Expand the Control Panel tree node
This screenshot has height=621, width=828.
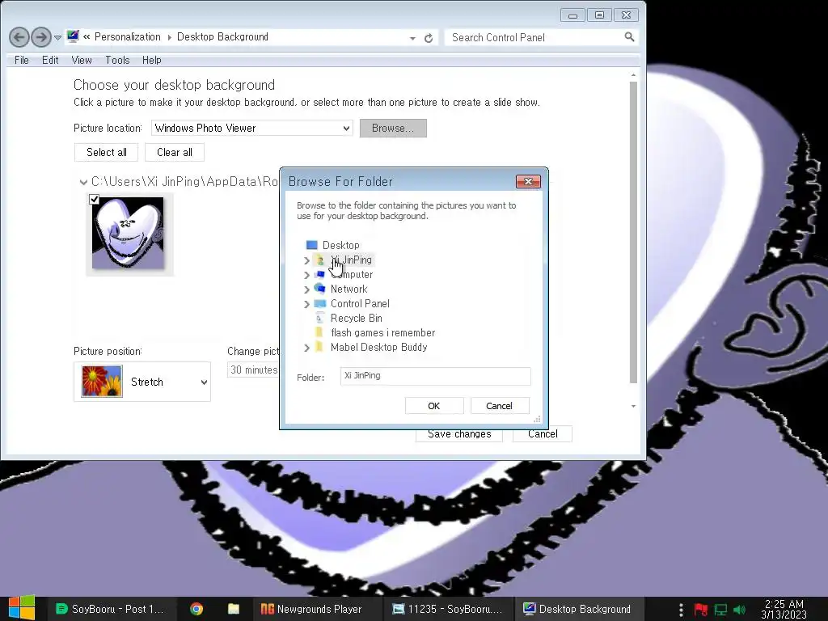coord(306,304)
